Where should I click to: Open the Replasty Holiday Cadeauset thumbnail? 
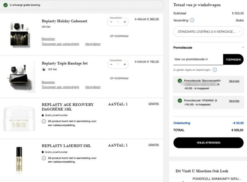(19, 34)
